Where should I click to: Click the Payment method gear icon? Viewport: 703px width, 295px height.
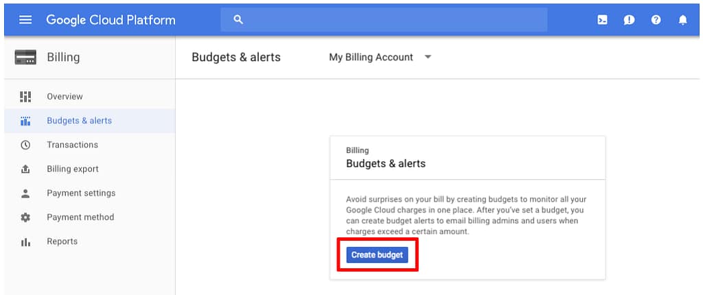25,217
